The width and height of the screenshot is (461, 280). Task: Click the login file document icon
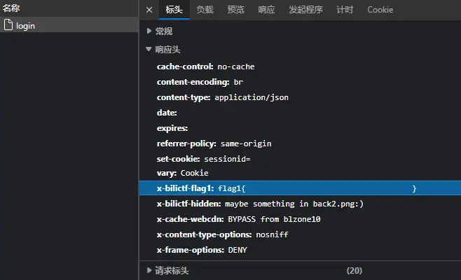tap(8, 25)
